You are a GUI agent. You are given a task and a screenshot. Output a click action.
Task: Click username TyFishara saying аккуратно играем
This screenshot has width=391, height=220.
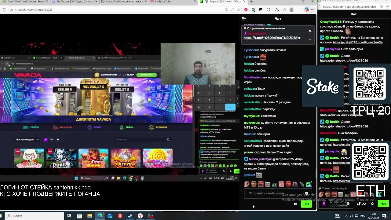click(x=251, y=50)
